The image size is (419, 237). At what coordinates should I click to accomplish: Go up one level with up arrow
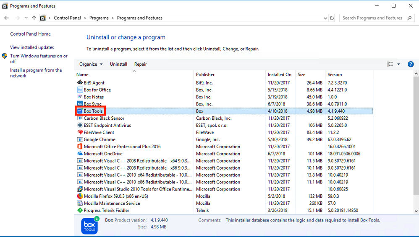point(34,18)
